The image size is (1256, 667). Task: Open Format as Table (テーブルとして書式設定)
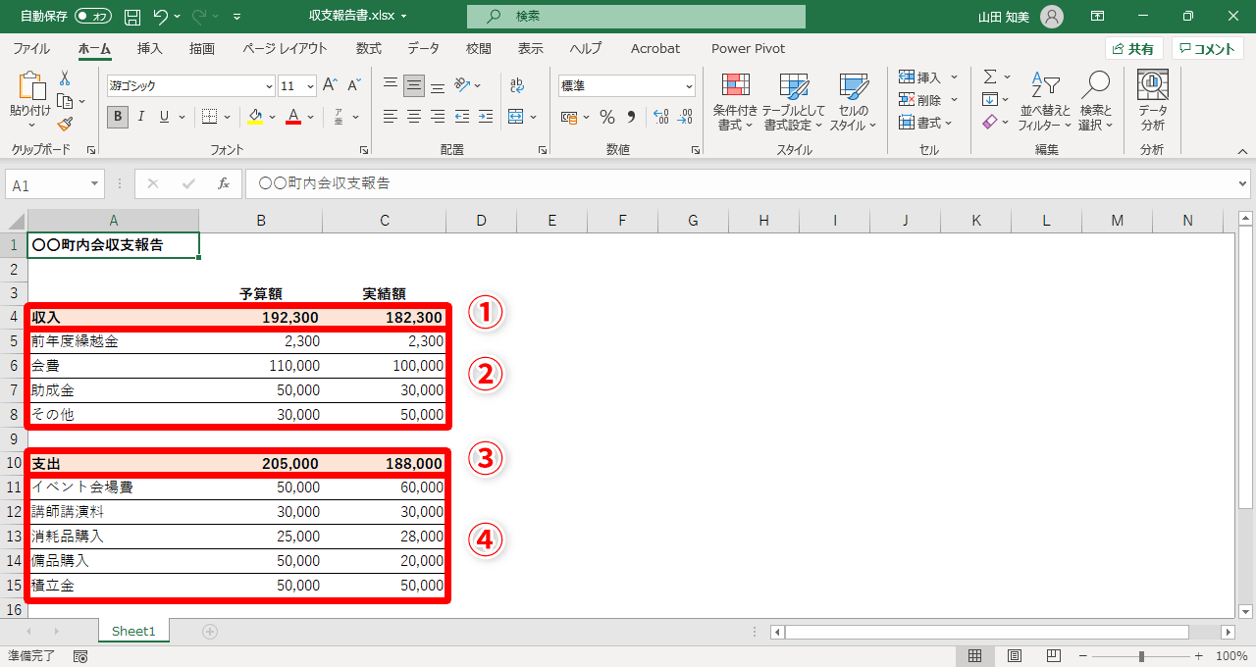click(x=794, y=102)
